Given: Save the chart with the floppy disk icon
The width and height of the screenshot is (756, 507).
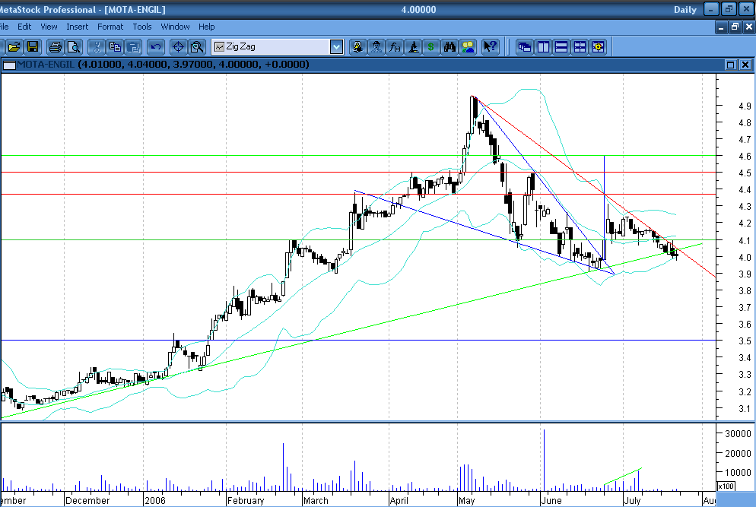Looking at the screenshot, I should (32, 47).
